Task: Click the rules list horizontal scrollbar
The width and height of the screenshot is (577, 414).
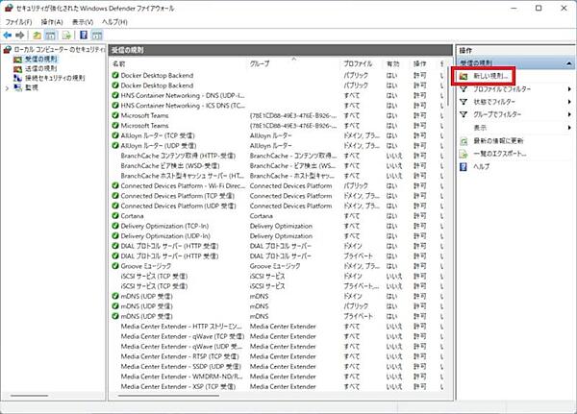Action: [x=169, y=396]
